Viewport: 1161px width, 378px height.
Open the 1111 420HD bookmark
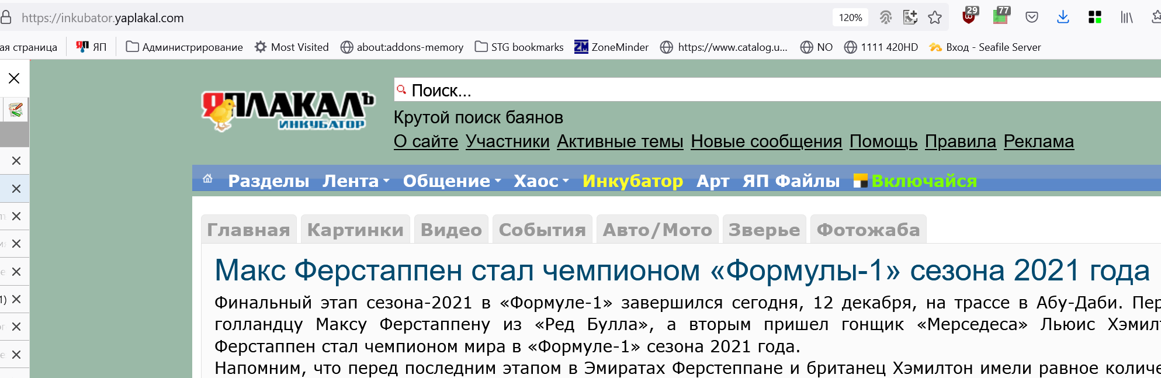click(881, 47)
